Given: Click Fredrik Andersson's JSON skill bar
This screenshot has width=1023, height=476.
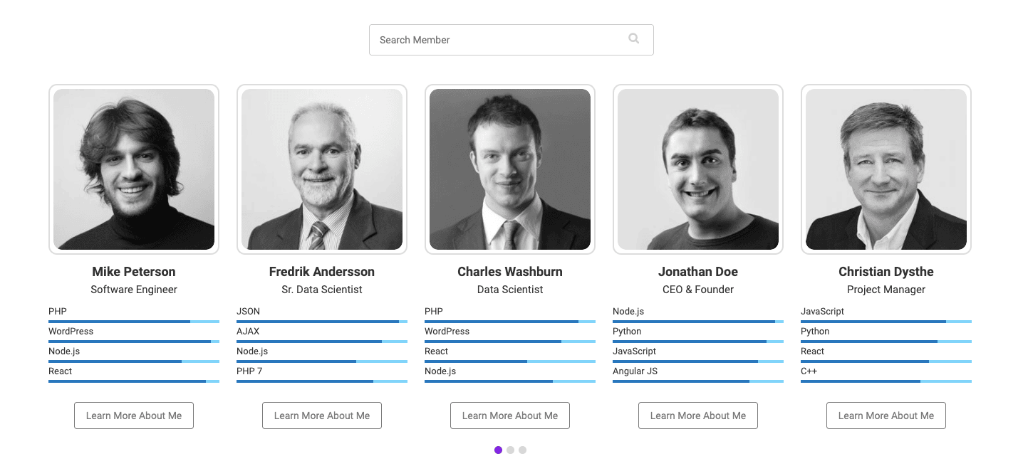Looking at the screenshot, I should coord(322,322).
